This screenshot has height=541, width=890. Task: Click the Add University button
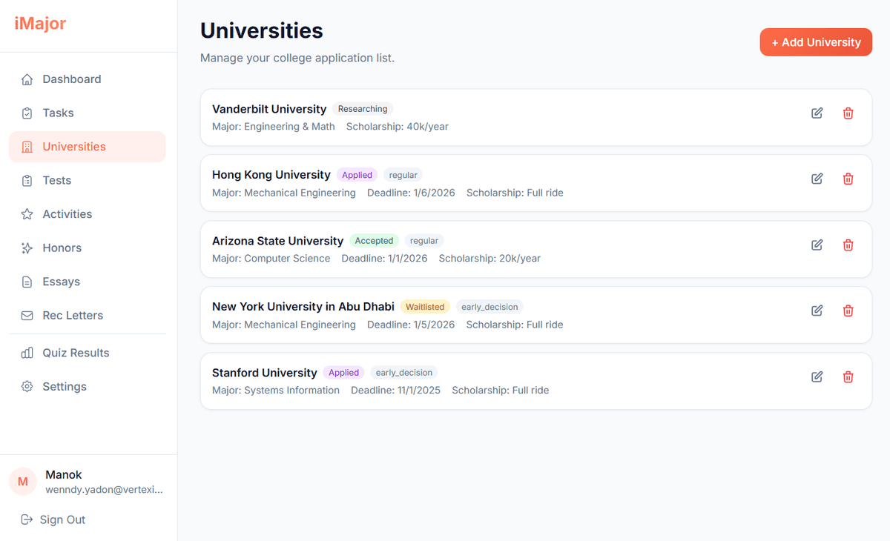pos(816,42)
